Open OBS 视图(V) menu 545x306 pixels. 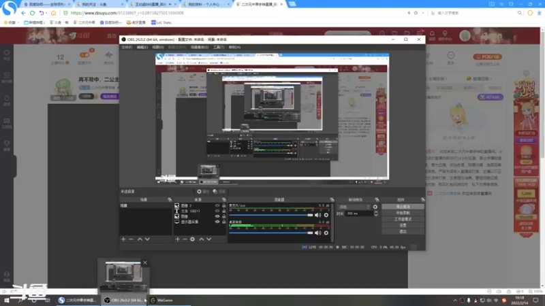[x=158, y=47]
